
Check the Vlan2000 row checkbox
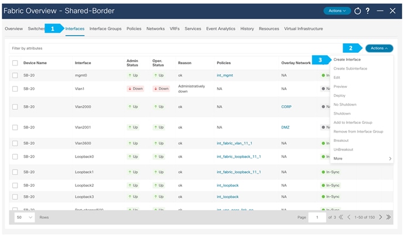15,107
